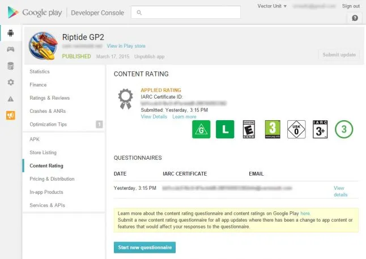Click the PEGI 3 rating badge
This screenshot has width=366, height=259.
[x=273, y=129]
